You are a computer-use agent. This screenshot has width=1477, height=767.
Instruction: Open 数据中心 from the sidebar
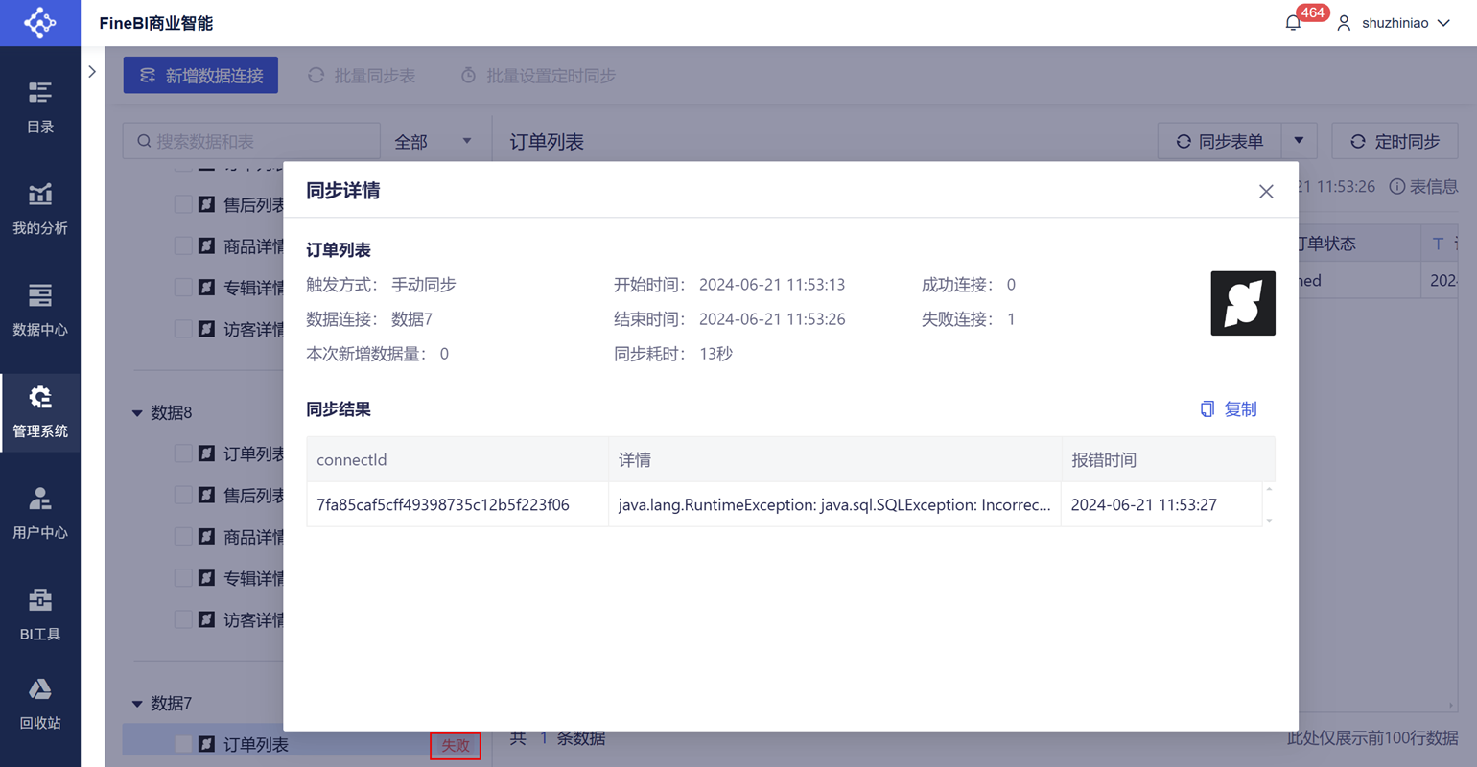coord(40,310)
